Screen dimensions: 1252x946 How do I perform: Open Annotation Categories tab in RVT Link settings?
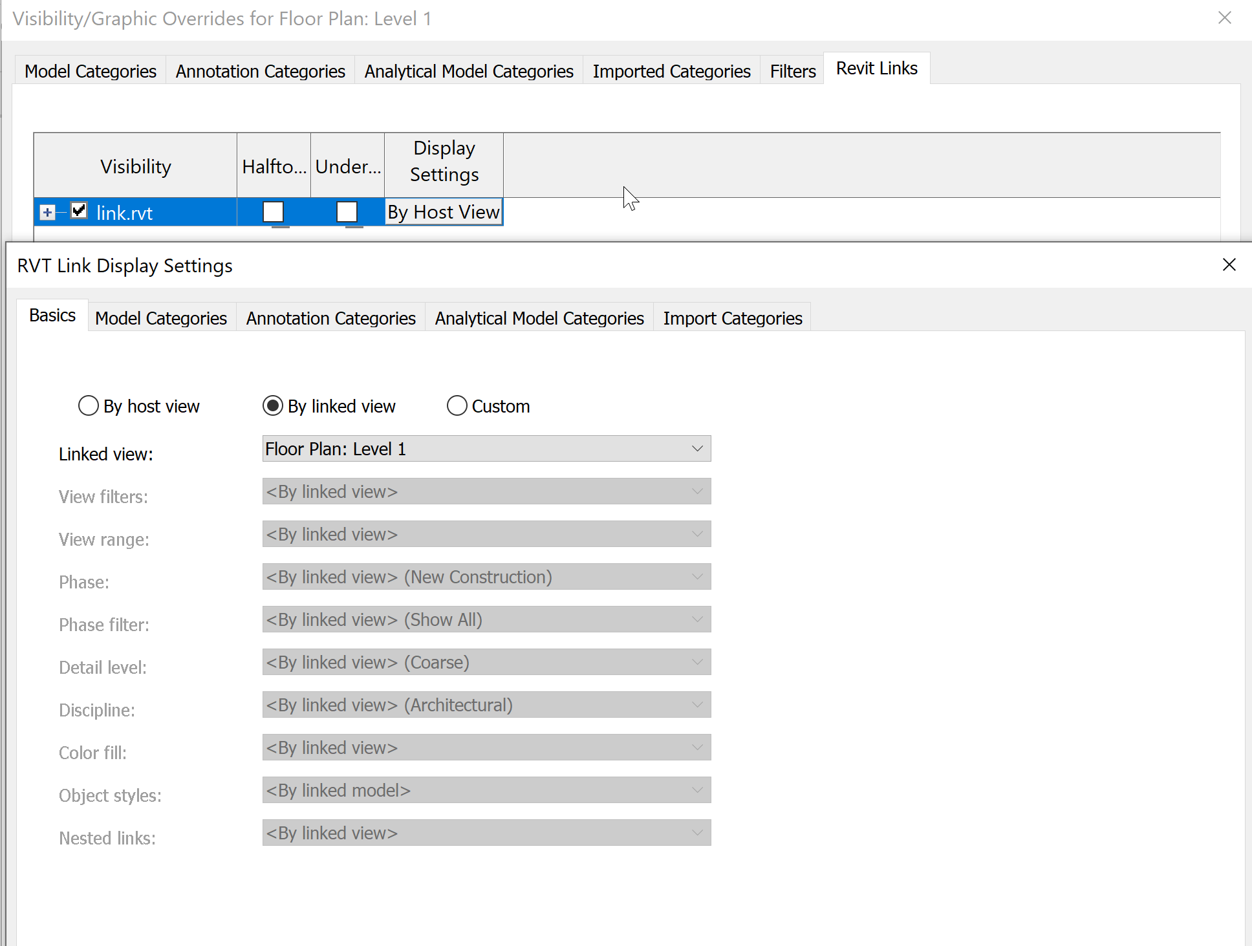330,318
